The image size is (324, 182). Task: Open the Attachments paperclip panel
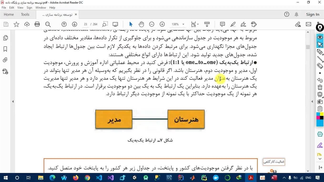(x=5, y=60)
